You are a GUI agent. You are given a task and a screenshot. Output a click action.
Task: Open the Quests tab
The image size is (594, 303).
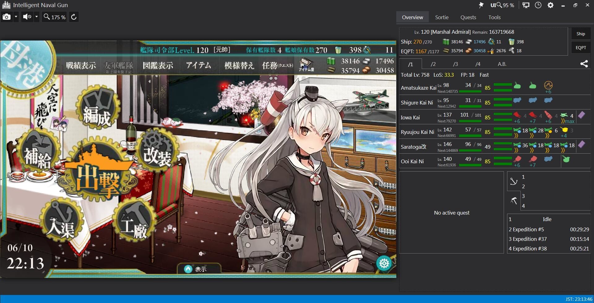point(468,17)
